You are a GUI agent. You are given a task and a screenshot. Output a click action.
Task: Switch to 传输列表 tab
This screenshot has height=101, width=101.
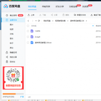click(46, 7)
